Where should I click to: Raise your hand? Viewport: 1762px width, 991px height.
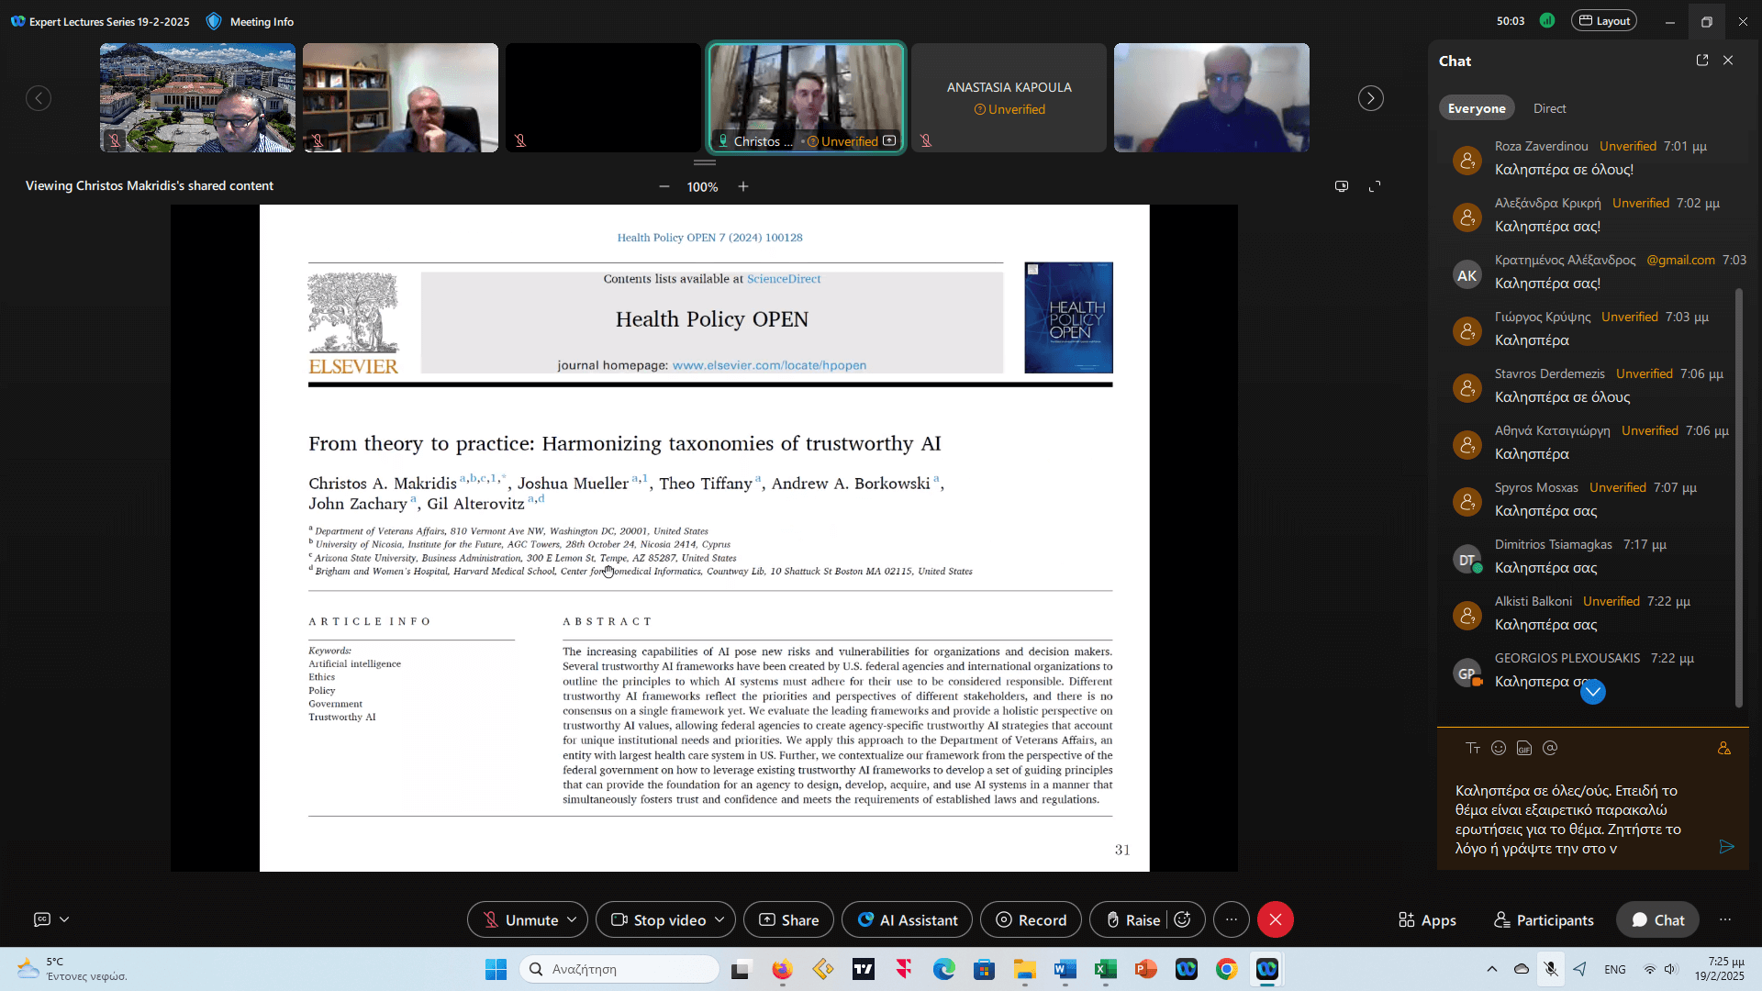1132,919
